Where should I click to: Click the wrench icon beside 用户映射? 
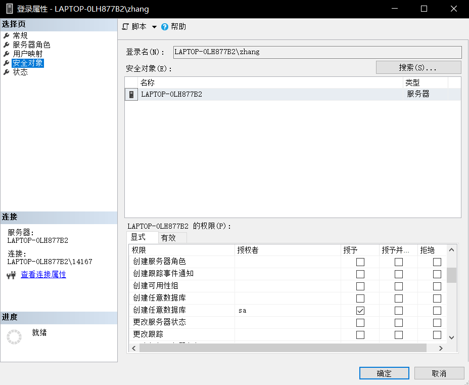point(6,54)
